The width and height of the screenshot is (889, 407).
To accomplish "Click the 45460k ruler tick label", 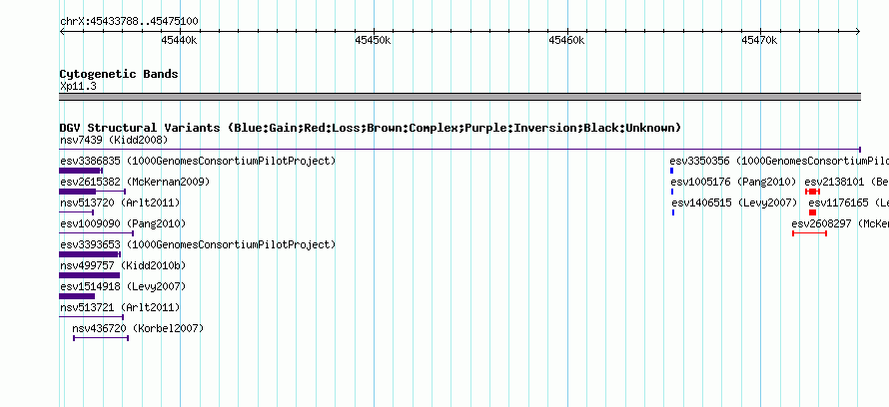I will click(x=566, y=40).
